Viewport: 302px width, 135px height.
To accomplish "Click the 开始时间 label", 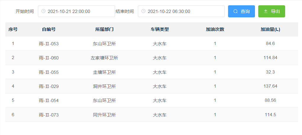I will click(x=25, y=11).
